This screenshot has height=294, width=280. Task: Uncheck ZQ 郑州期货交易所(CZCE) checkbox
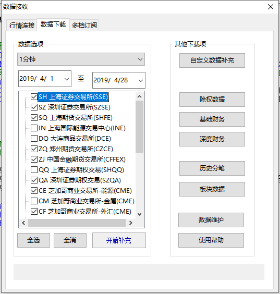pyautogui.click(x=34, y=149)
